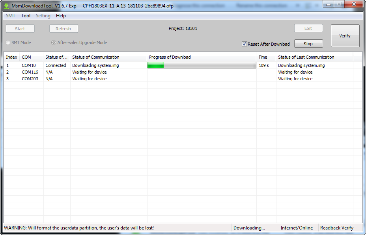Click the Start button

pyautogui.click(x=20, y=29)
